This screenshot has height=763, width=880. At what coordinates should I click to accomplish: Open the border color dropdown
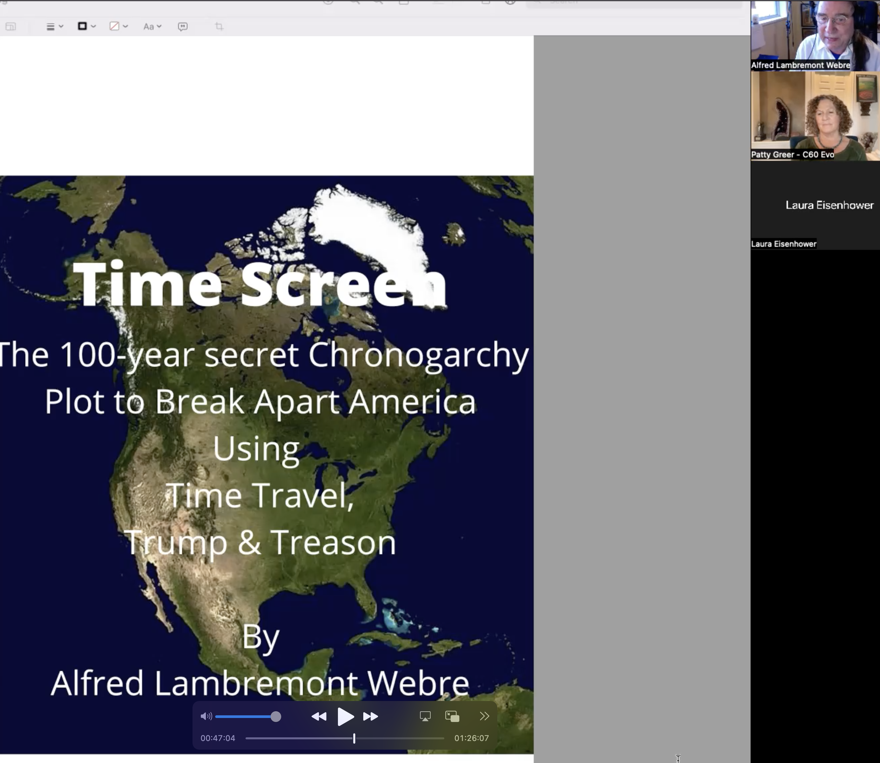coord(86,26)
